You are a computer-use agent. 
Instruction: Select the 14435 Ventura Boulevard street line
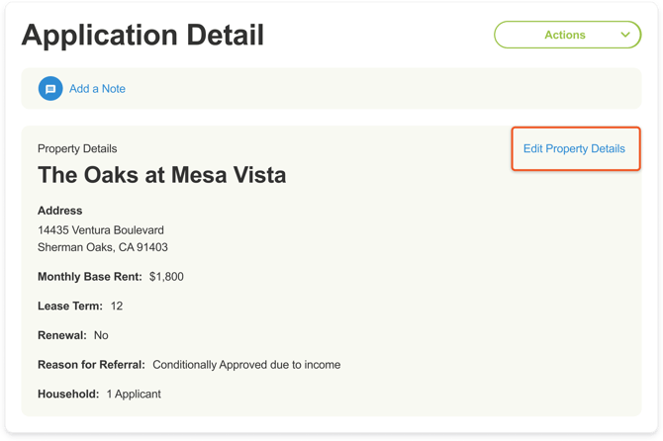[101, 230]
